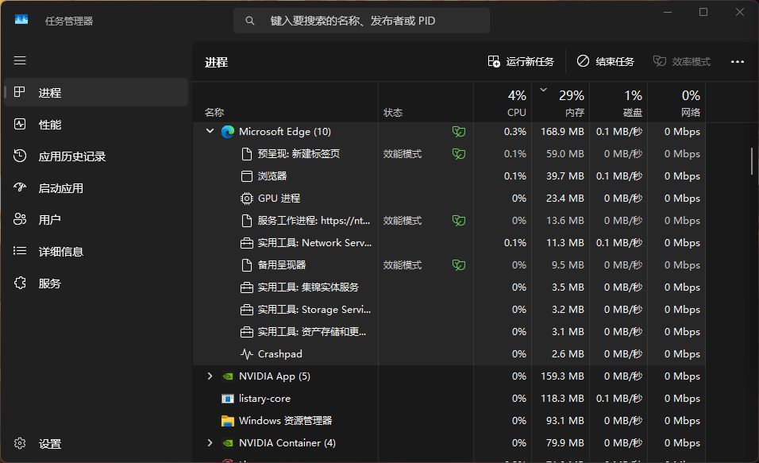Click the 效率模式 leaf icon in toolbar
This screenshot has height=463, width=759.
pos(659,61)
